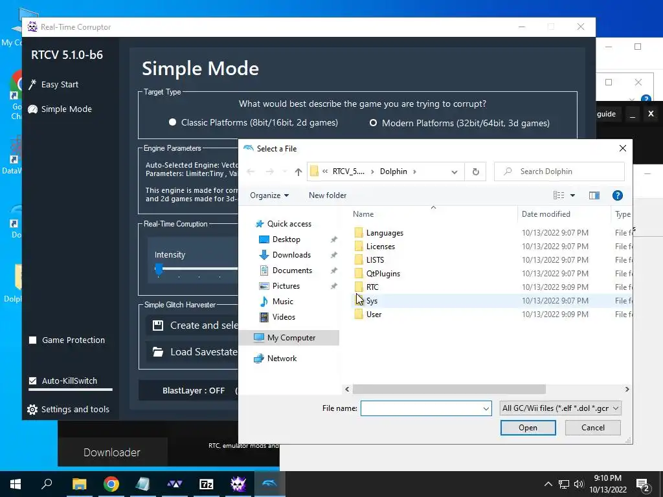Open Easy Start wand icon in RTCV sidebar

pyautogui.click(x=32, y=85)
